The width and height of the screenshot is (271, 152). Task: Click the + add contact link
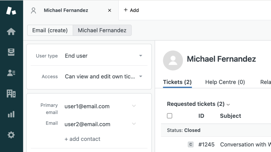pos(82,139)
